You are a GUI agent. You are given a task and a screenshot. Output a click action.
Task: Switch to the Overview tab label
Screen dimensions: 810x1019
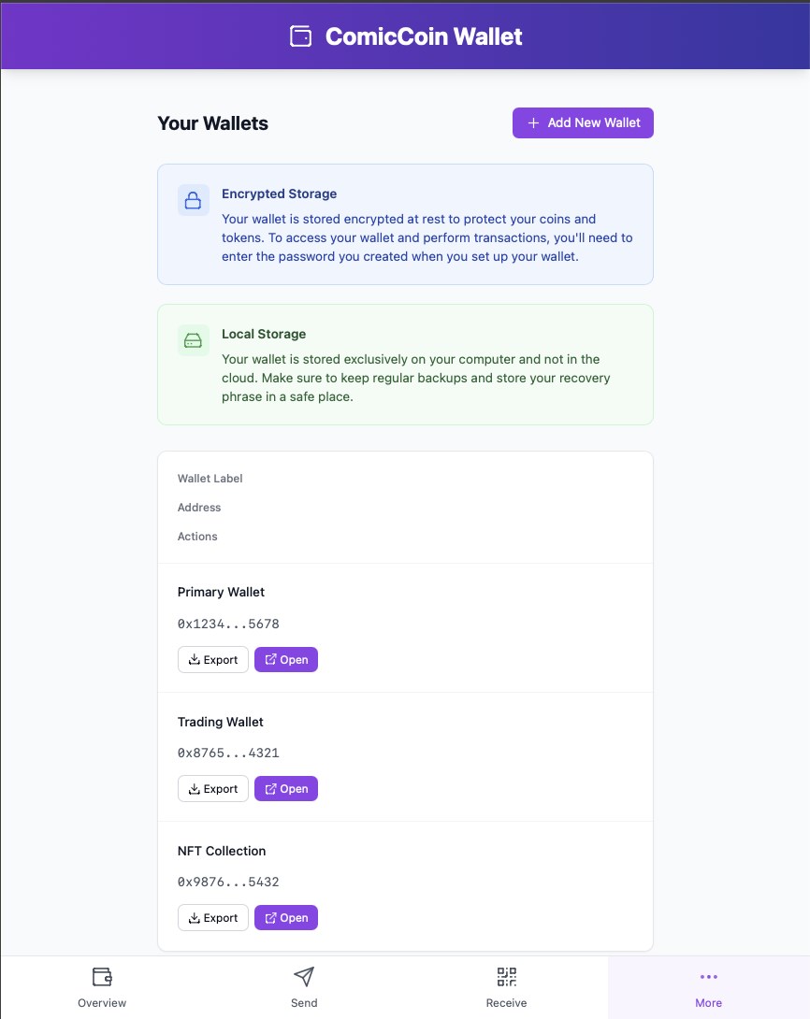(x=102, y=1003)
